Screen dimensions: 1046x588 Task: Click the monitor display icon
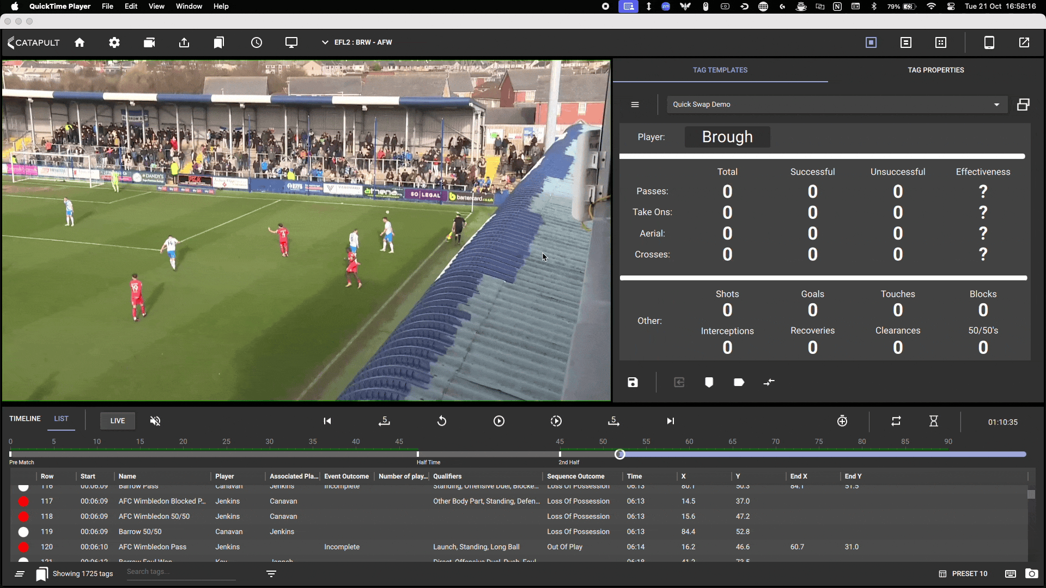tap(291, 42)
